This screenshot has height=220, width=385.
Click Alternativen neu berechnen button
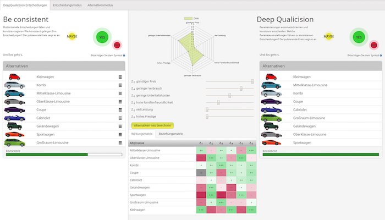tap(152, 125)
